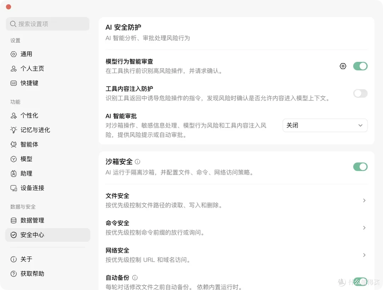
Task: Click info icon next to 自动备份
Action: (135, 278)
